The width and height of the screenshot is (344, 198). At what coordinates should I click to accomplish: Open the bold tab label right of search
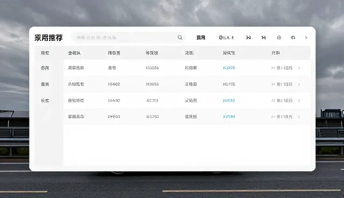200,38
